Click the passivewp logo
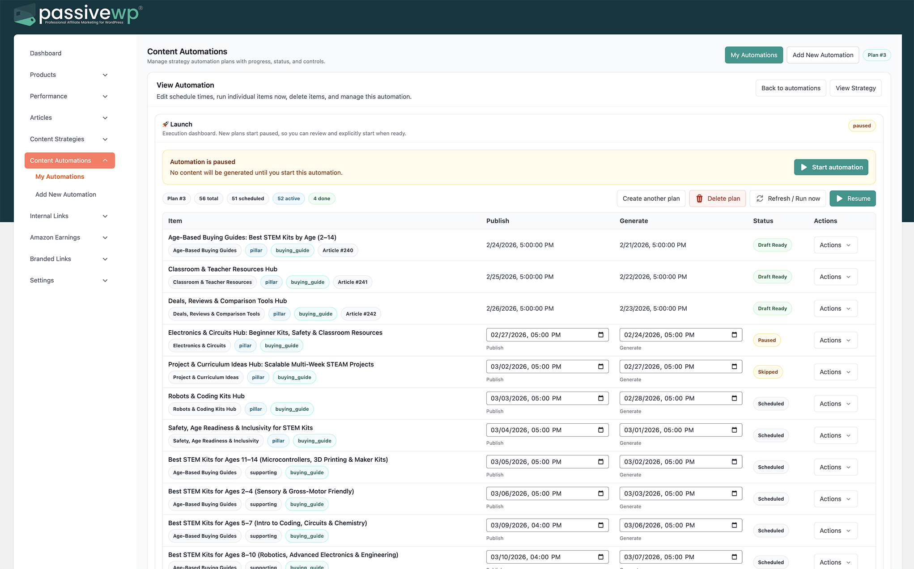Viewport: 914px width, 569px height. [x=77, y=14]
